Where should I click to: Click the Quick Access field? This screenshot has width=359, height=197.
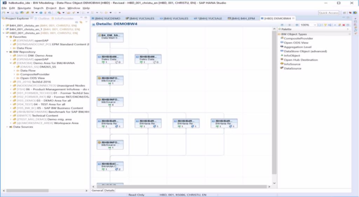(328, 13)
